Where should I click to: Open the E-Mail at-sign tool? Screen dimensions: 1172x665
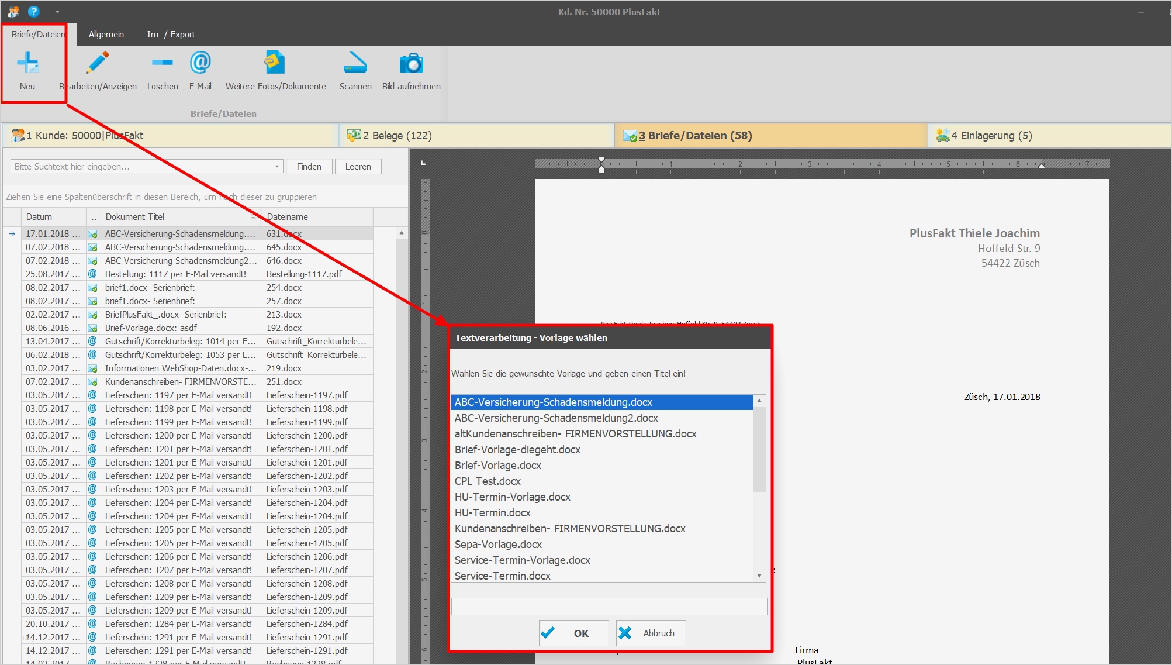(x=200, y=63)
